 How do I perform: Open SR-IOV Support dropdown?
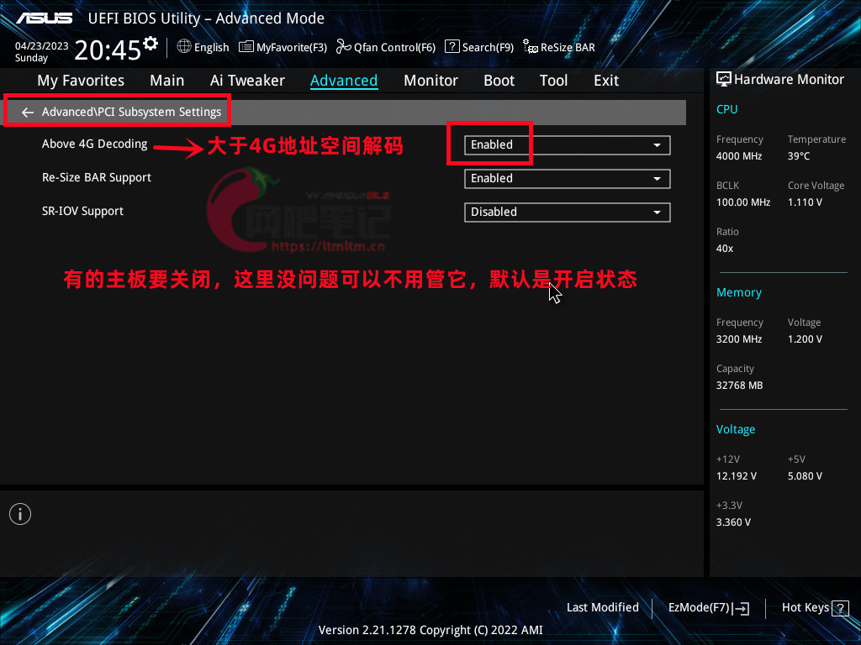568,212
